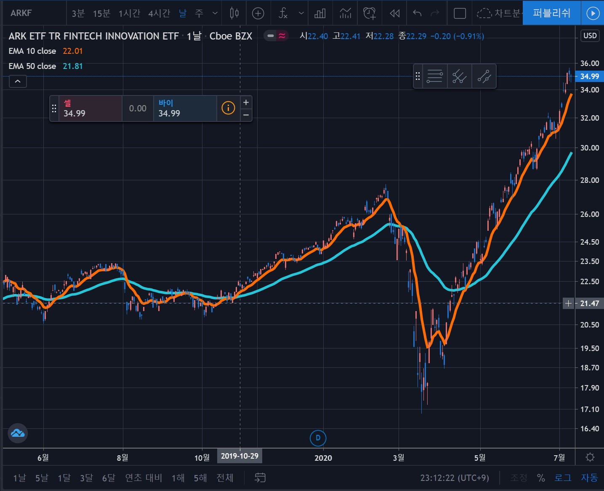Open the indicators fx menu

coord(283,13)
